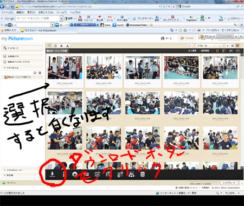244x206 pixels.
Task: Click the calendar date icon above thumbnails
Action: click(x=55, y=46)
